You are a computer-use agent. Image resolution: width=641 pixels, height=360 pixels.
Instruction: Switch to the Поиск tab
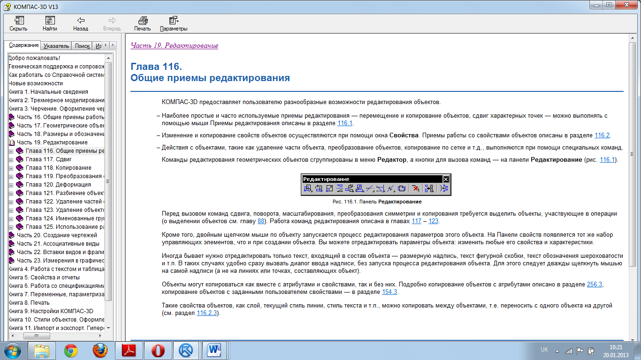83,45
